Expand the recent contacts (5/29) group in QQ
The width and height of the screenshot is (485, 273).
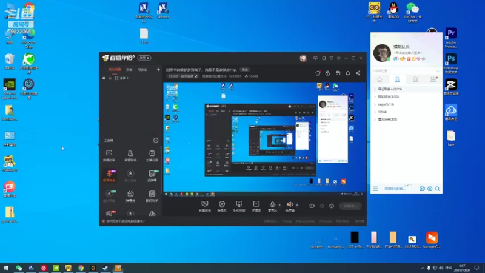coord(406,89)
